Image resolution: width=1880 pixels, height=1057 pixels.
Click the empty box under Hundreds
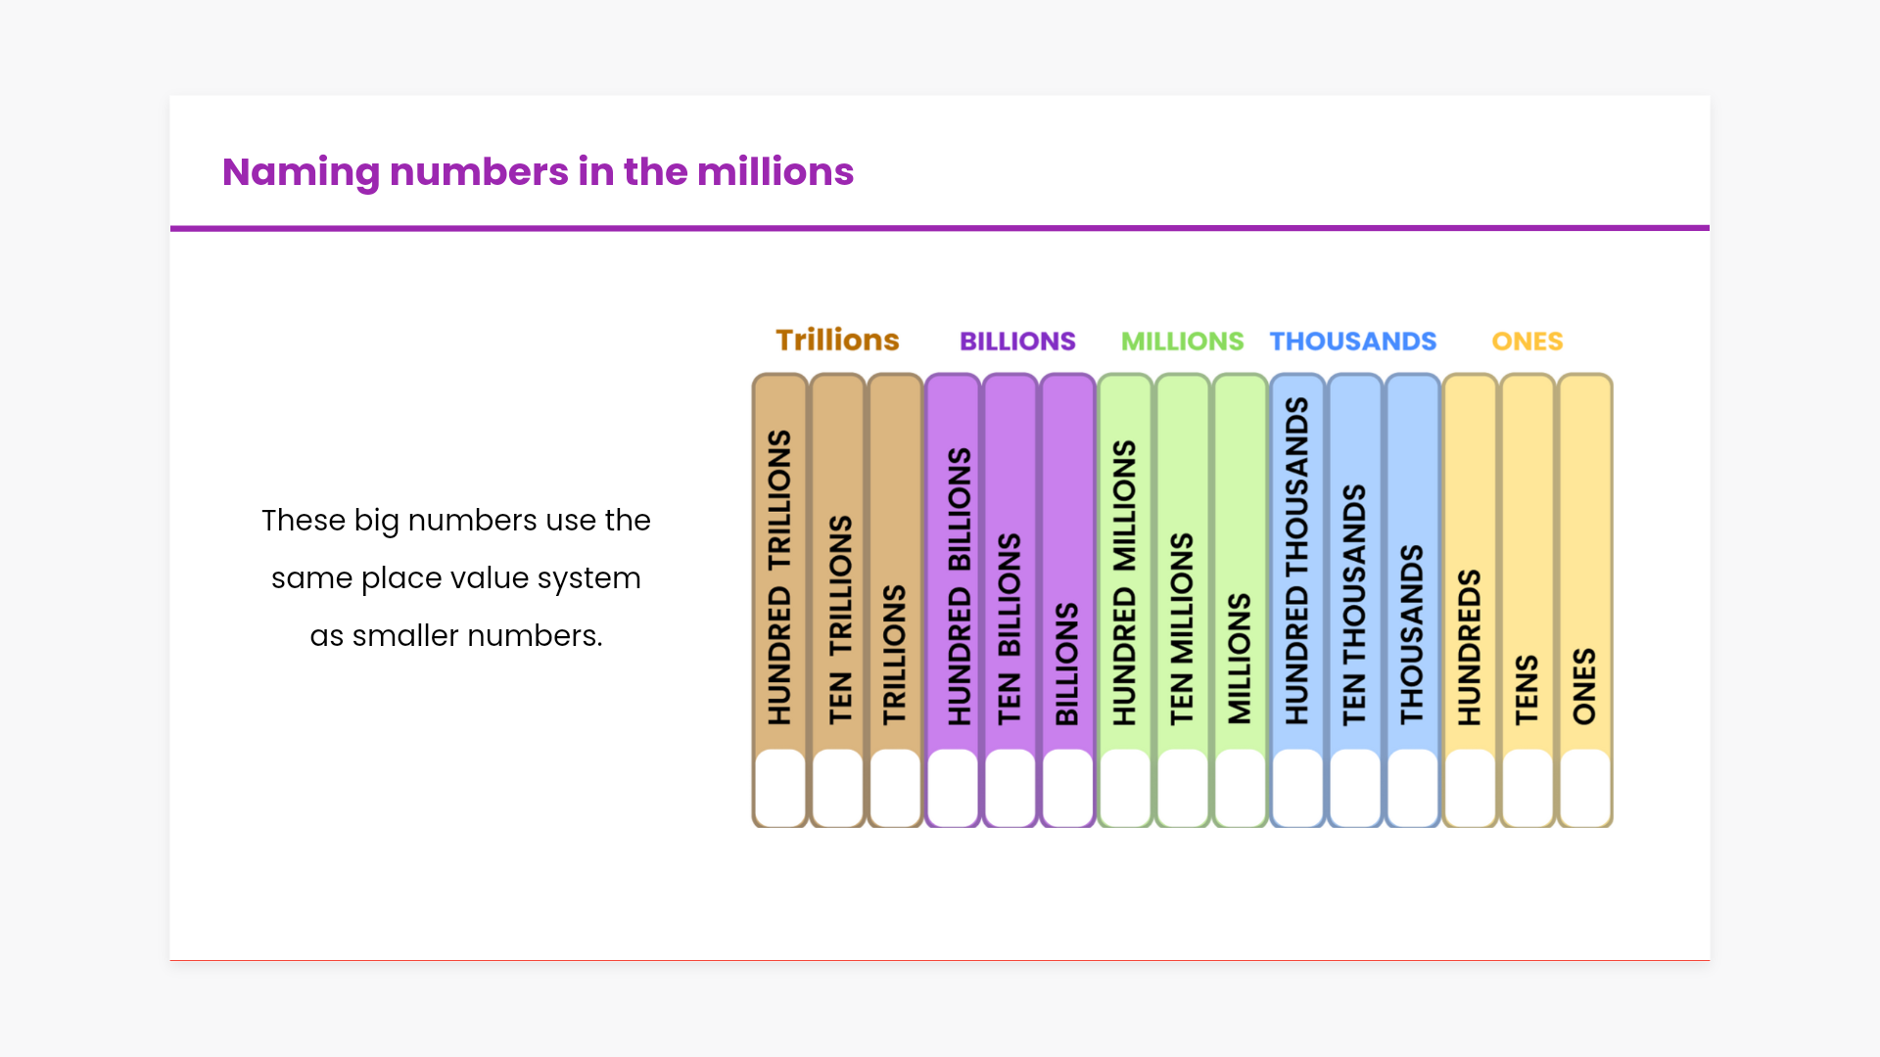tap(1470, 788)
